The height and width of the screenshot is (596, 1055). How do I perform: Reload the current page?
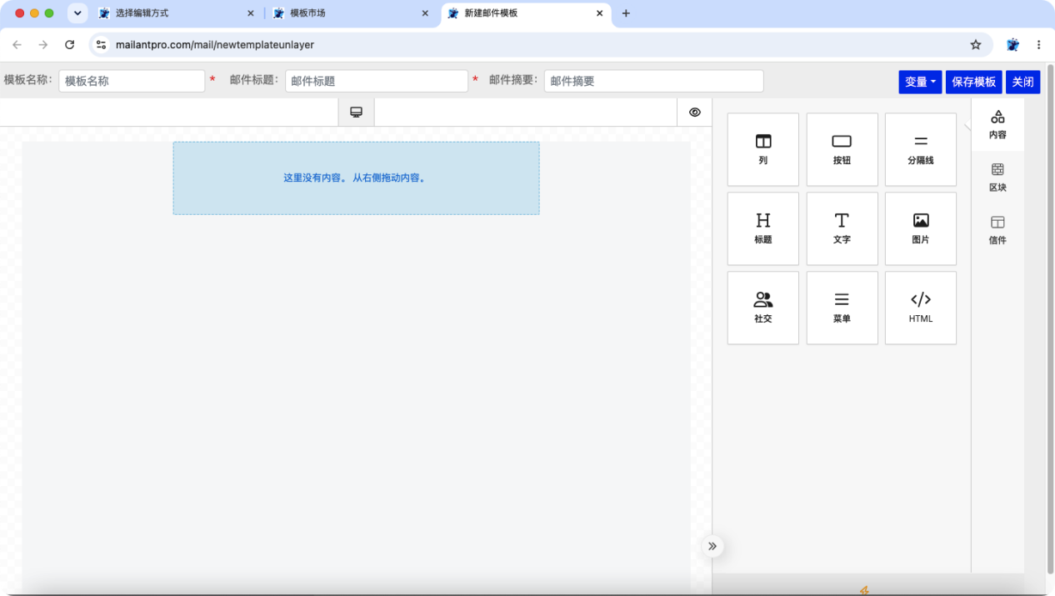pyautogui.click(x=69, y=45)
